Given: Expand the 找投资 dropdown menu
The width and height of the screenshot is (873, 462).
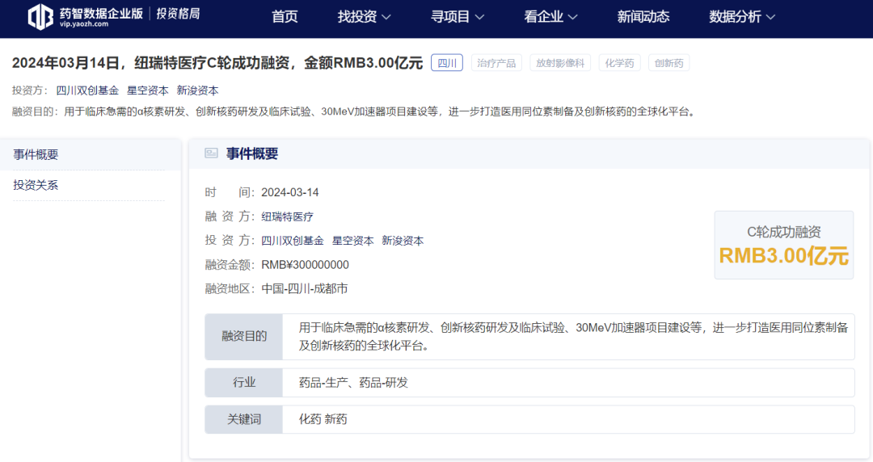Looking at the screenshot, I should tap(364, 17).
